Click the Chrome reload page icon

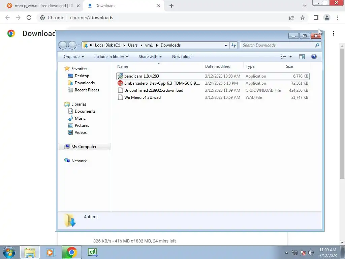click(x=29, y=18)
